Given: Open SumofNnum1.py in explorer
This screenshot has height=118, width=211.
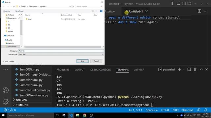Looking at the screenshot, I should [x=31, y=80].
